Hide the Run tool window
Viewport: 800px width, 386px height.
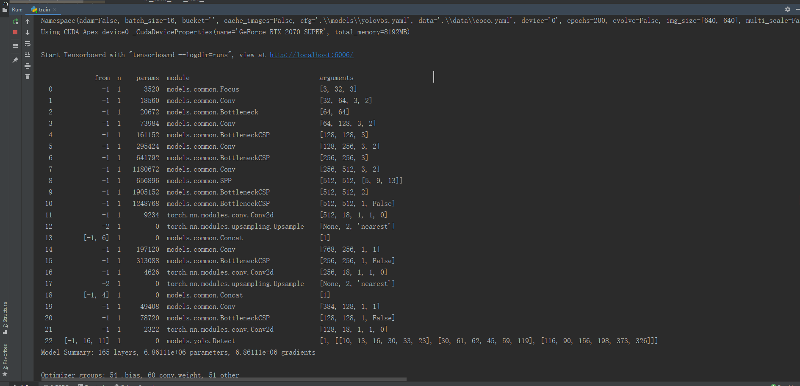(x=797, y=9)
